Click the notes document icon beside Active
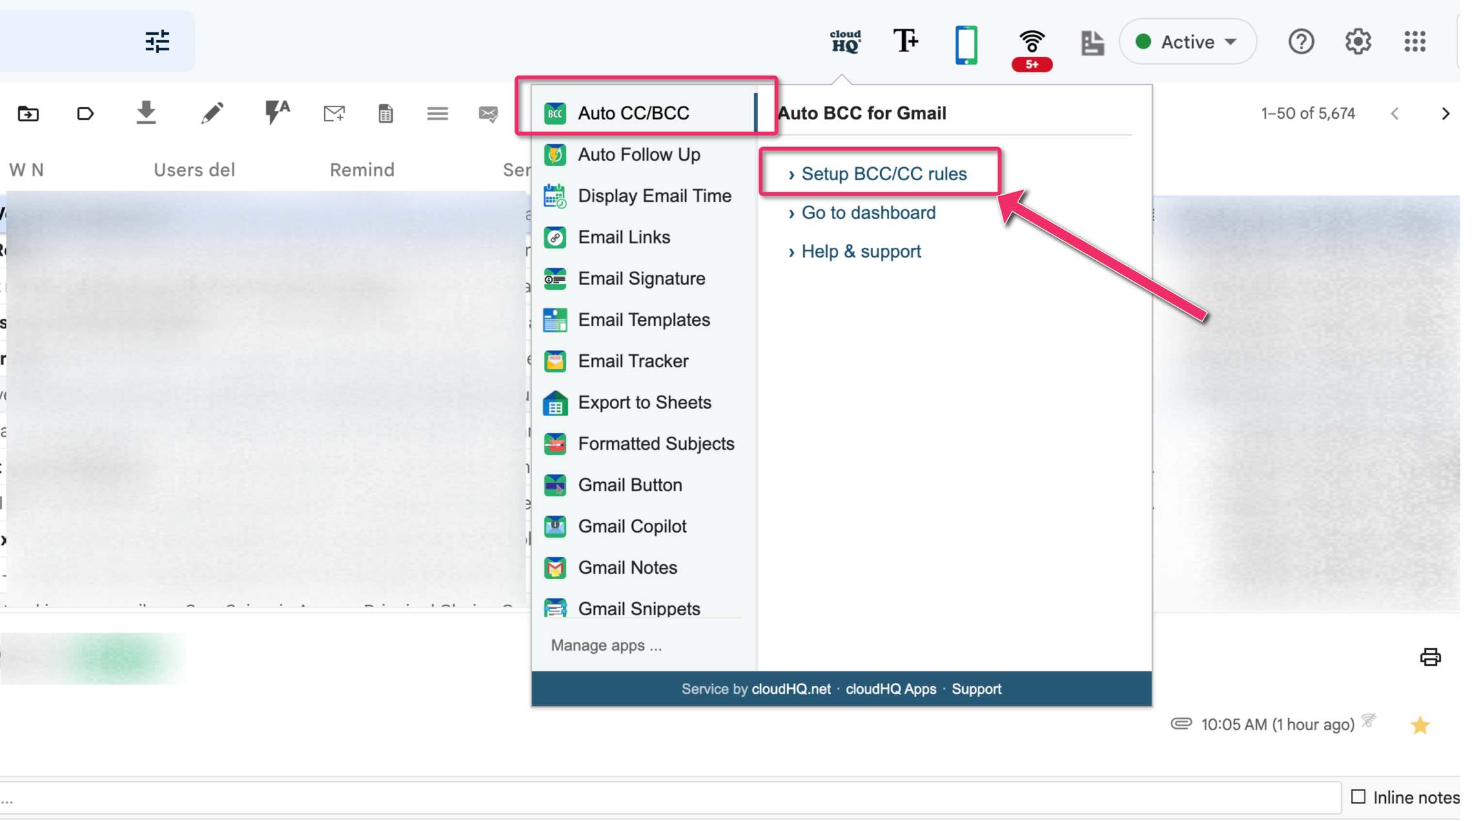1473x821 pixels. pyautogui.click(x=1092, y=43)
